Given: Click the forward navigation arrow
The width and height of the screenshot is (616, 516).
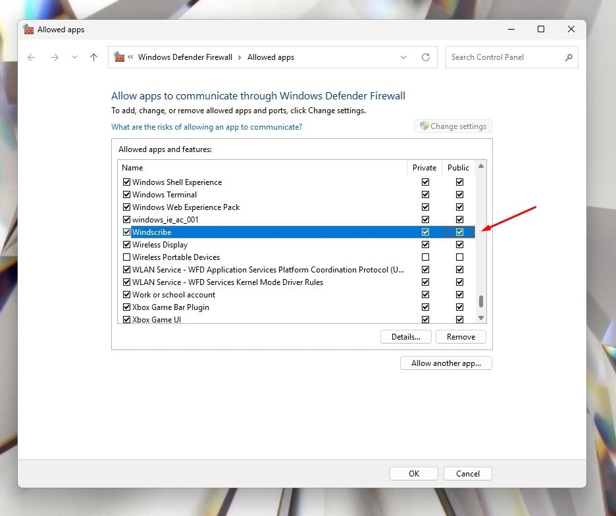Looking at the screenshot, I should click(x=55, y=57).
